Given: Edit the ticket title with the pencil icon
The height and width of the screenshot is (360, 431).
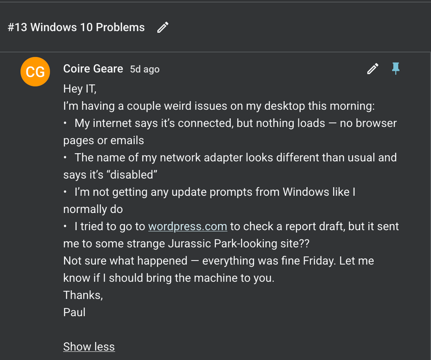Looking at the screenshot, I should [x=163, y=27].
